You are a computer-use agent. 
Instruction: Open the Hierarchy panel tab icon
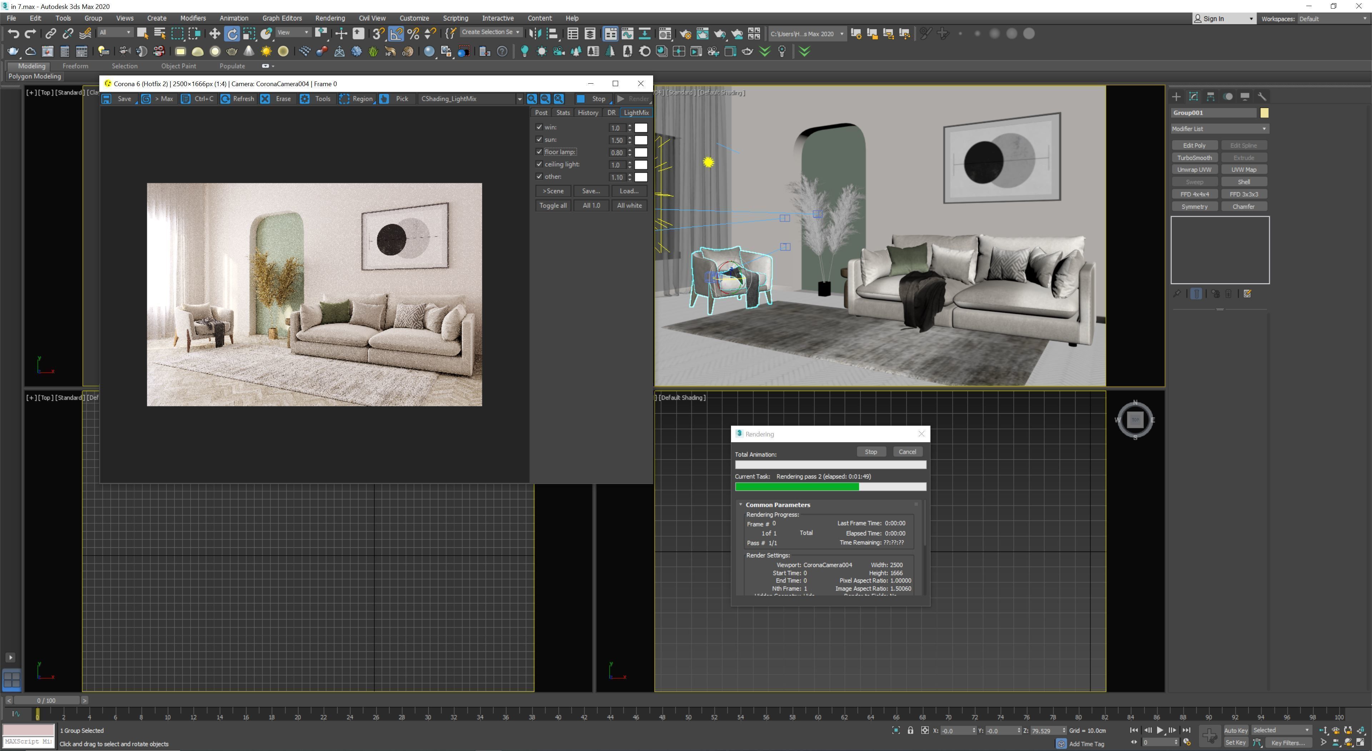(x=1211, y=97)
